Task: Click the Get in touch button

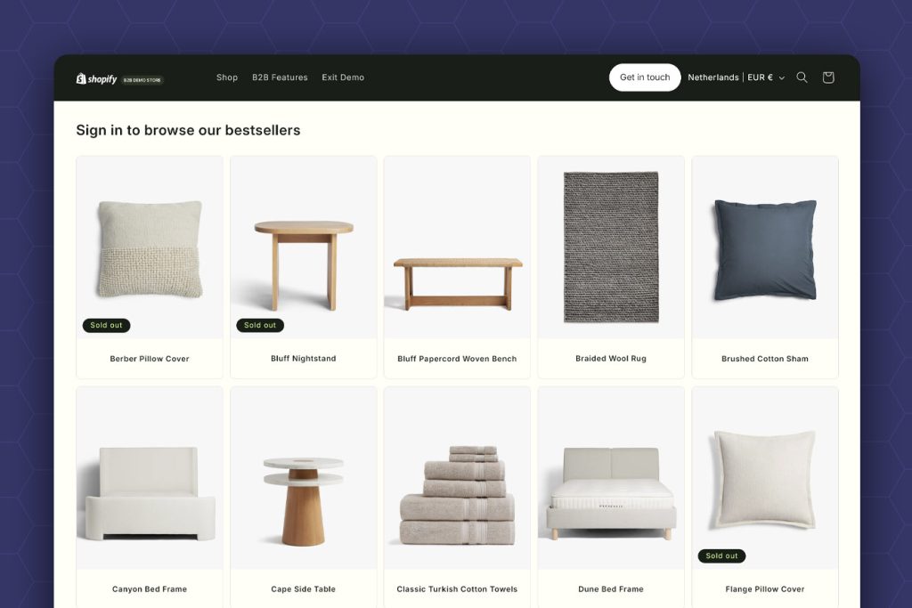Action: click(645, 77)
